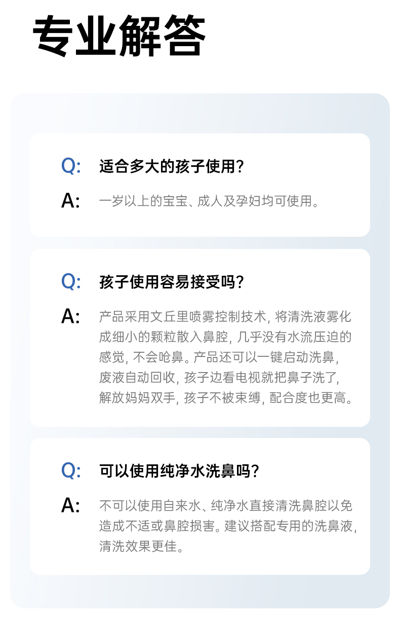Viewport: 400px width, 619px height.
Task: Click the Q: marker beside 孩子使用容易接受吗
Action: coord(71,281)
